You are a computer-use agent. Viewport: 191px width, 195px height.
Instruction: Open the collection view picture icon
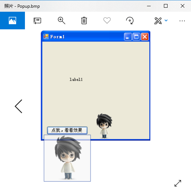[x=12, y=21]
